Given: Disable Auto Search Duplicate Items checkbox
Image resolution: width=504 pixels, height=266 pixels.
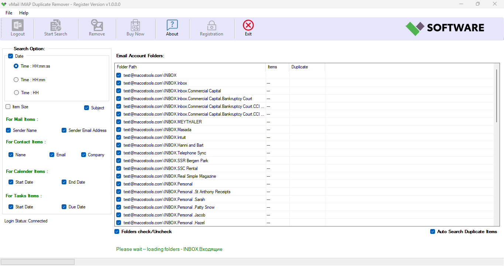Looking at the screenshot, I should pos(433,232).
